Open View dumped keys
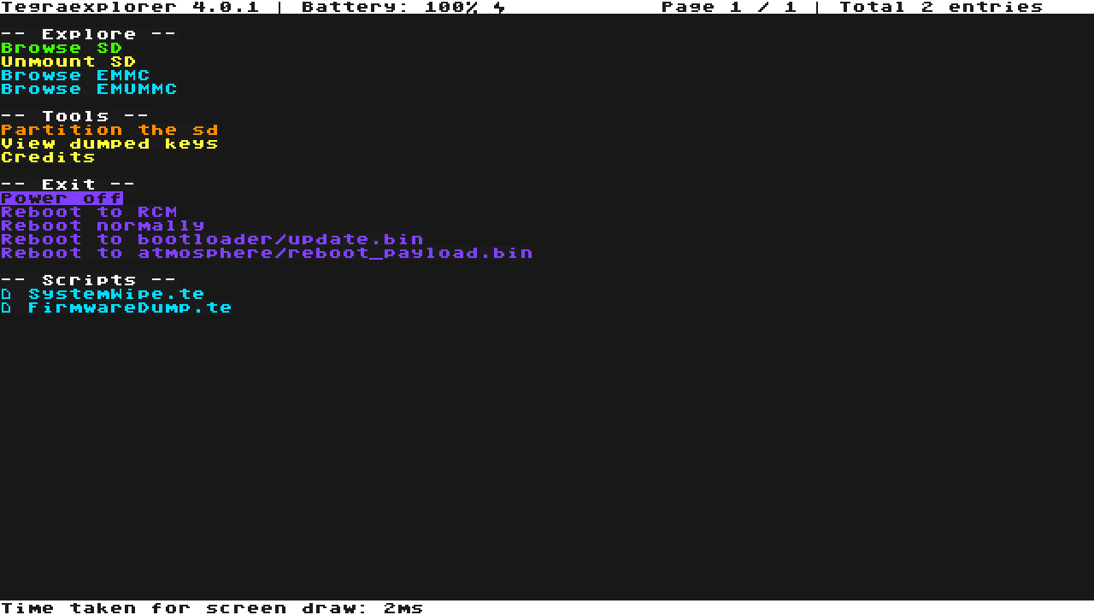Image resolution: width=1094 pixels, height=615 pixels. (x=109, y=143)
